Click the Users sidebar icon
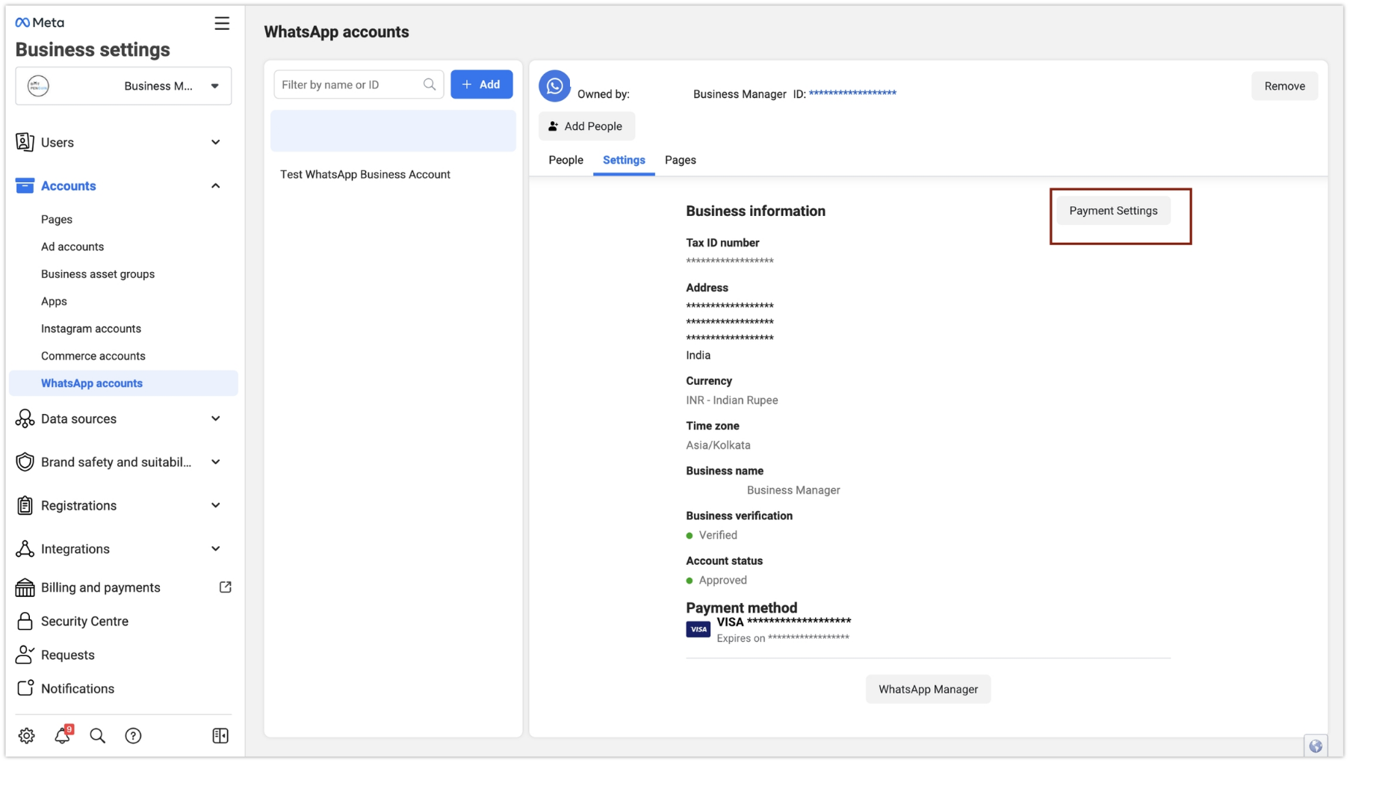This screenshot has height=807, width=1394. (25, 142)
